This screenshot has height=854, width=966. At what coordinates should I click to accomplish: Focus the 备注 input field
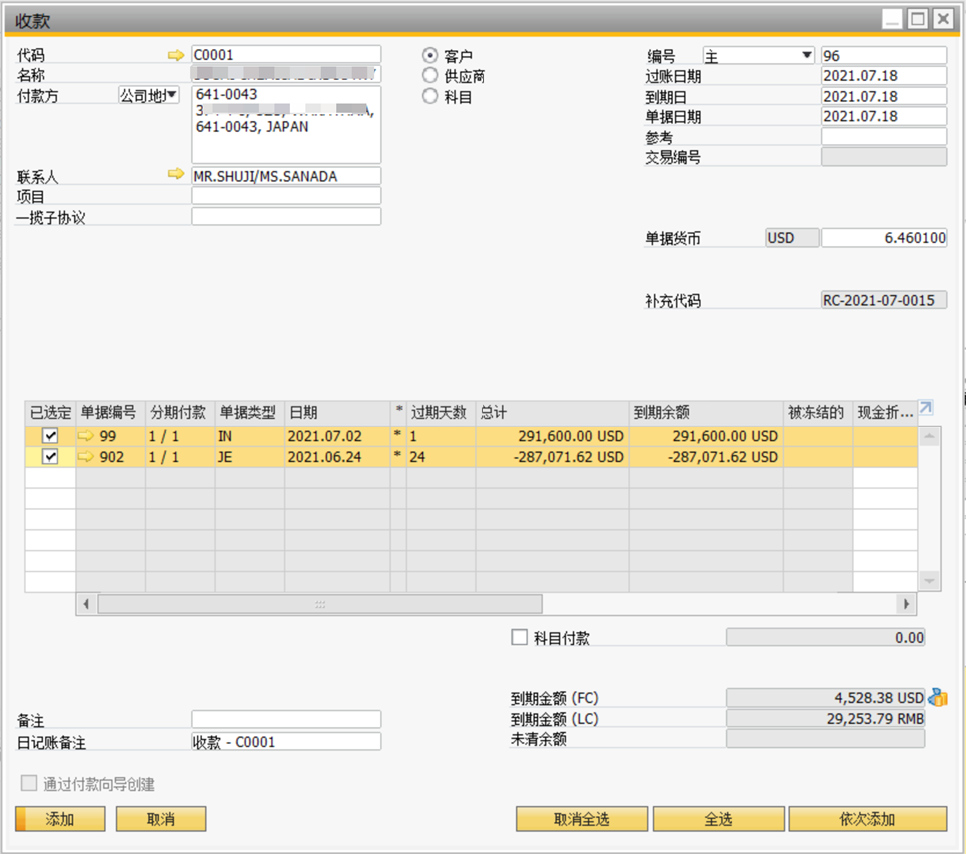coord(286,720)
